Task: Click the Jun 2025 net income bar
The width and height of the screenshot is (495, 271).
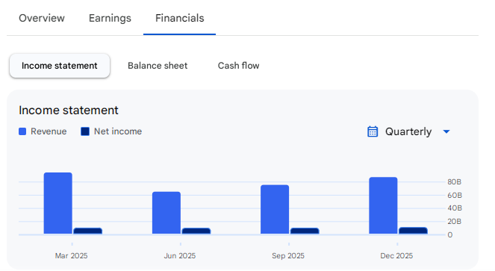Action: coord(196,231)
